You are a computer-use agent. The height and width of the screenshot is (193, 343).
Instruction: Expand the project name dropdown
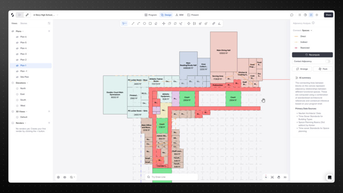(x=58, y=15)
